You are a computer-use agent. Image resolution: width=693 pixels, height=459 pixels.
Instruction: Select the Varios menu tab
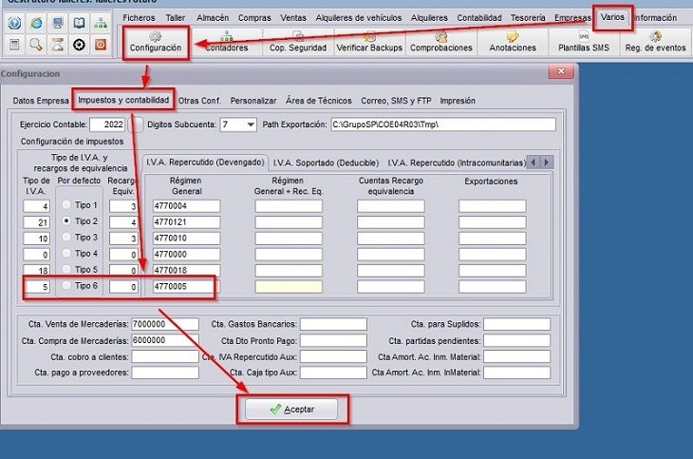(612, 17)
